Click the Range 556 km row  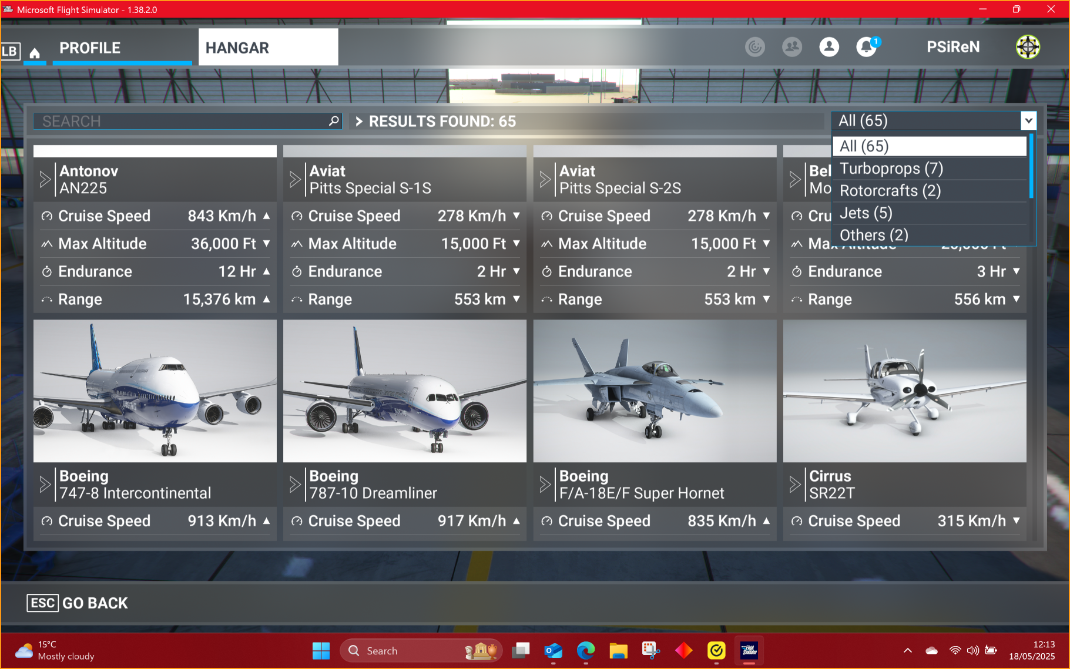coord(905,300)
